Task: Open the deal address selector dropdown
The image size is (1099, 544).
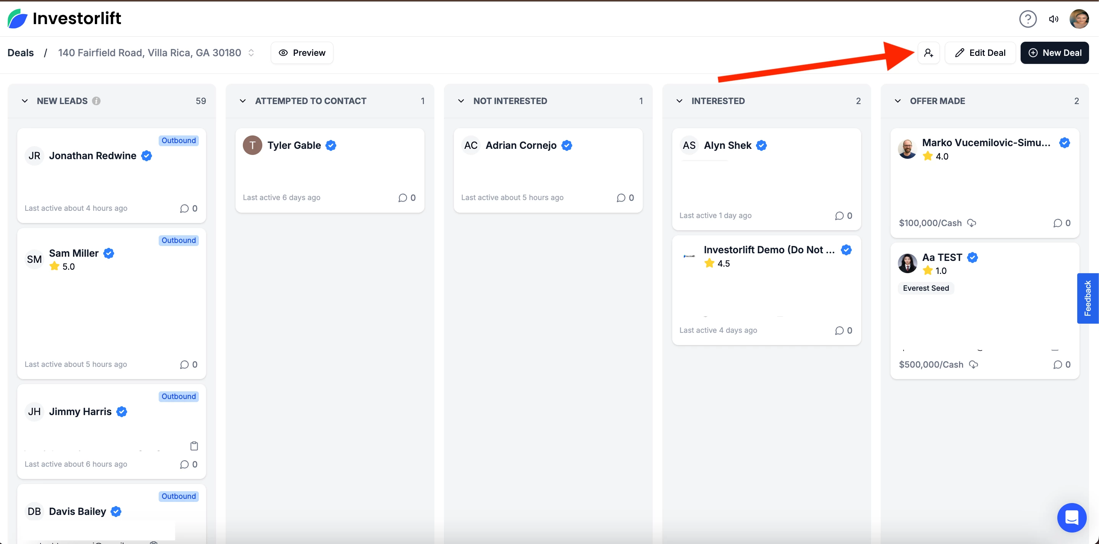Action: 251,52
